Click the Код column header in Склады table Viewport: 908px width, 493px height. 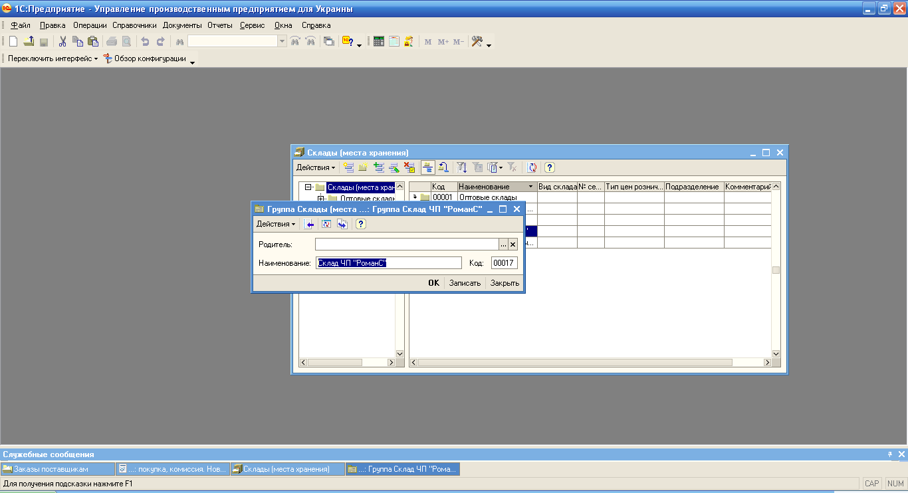click(444, 187)
